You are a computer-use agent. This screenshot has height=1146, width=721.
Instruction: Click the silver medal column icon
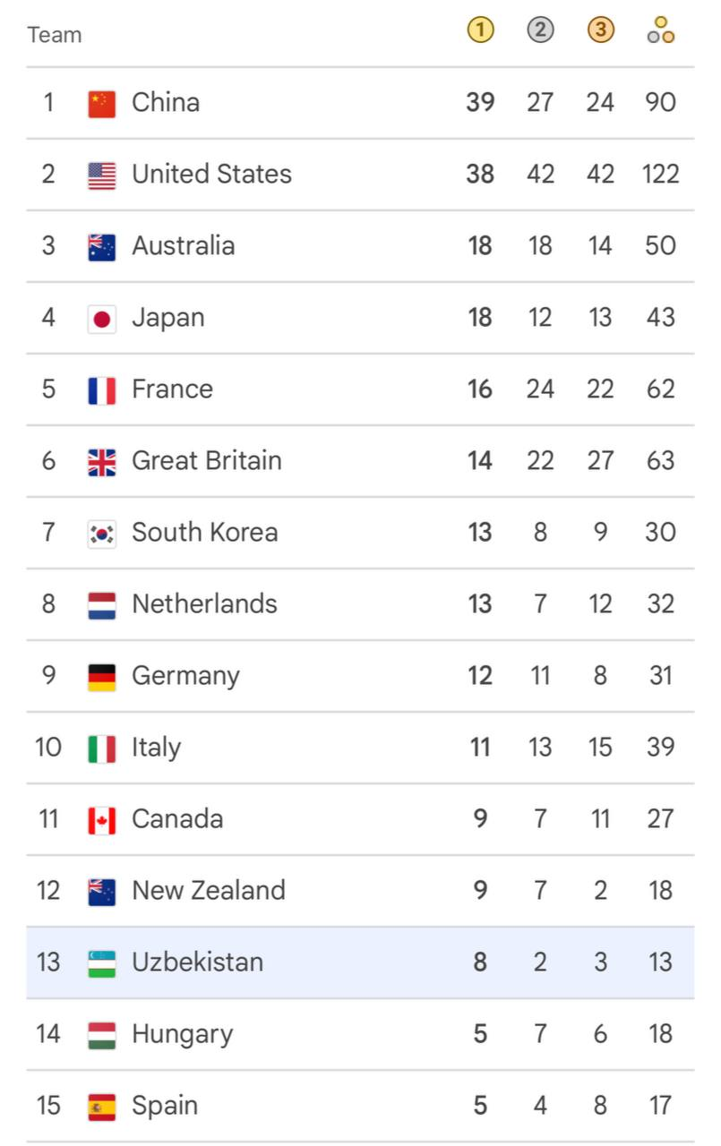point(540,30)
